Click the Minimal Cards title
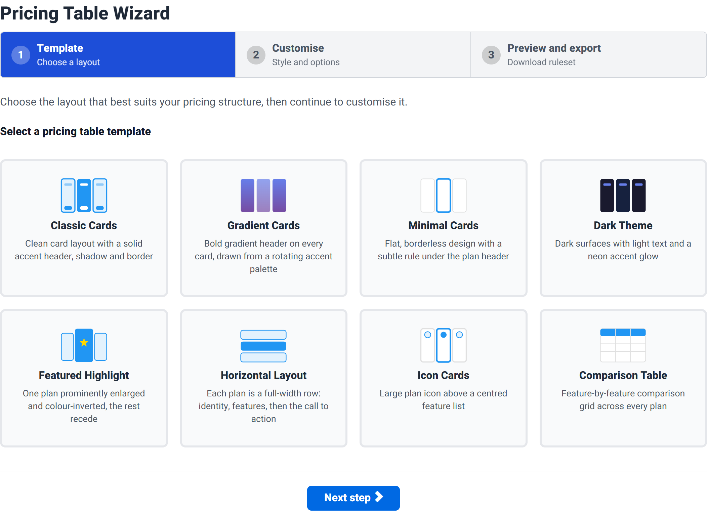Viewport: 707px width, 516px height. coord(444,225)
